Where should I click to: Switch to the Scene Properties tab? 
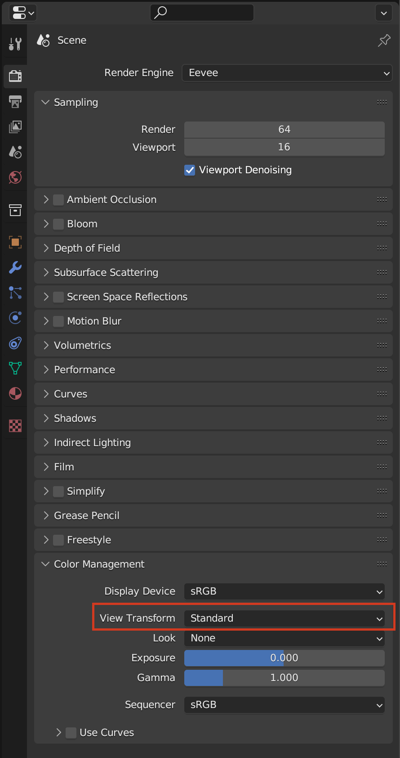point(15,152)
